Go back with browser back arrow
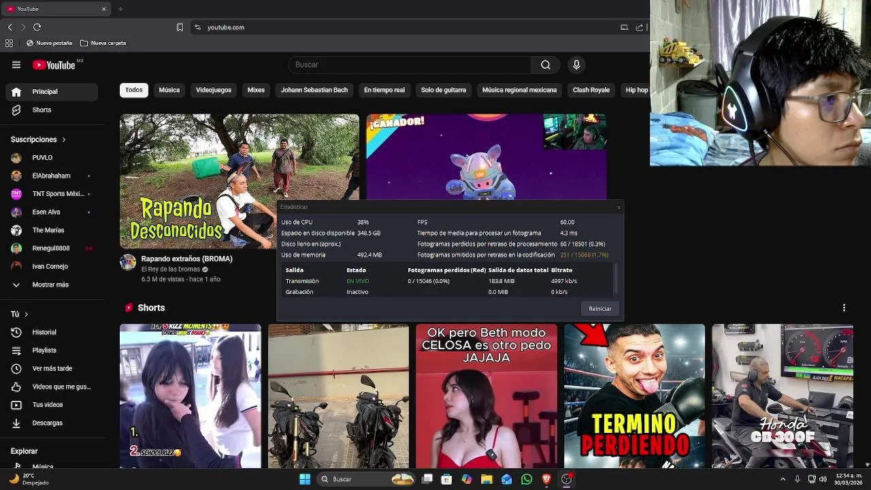This screenshot has height=490, width=871. click(10, 27)
